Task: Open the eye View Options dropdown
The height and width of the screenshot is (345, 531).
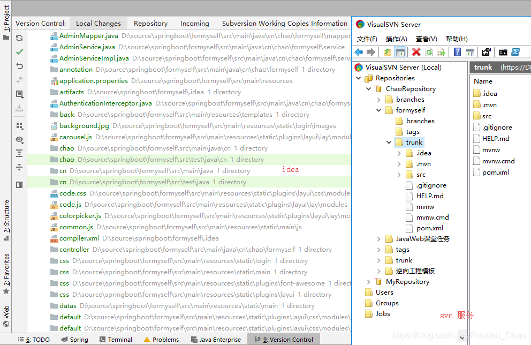Action: pyautogui.click(x=20, y=140)
